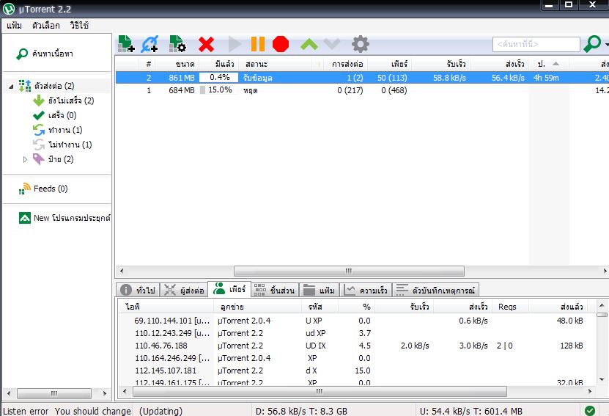The height and width of the screenshot is (416, 609).
Task: Select ค้นหาเนื้อหา in the sidebar
Action: tap(53, 54)
